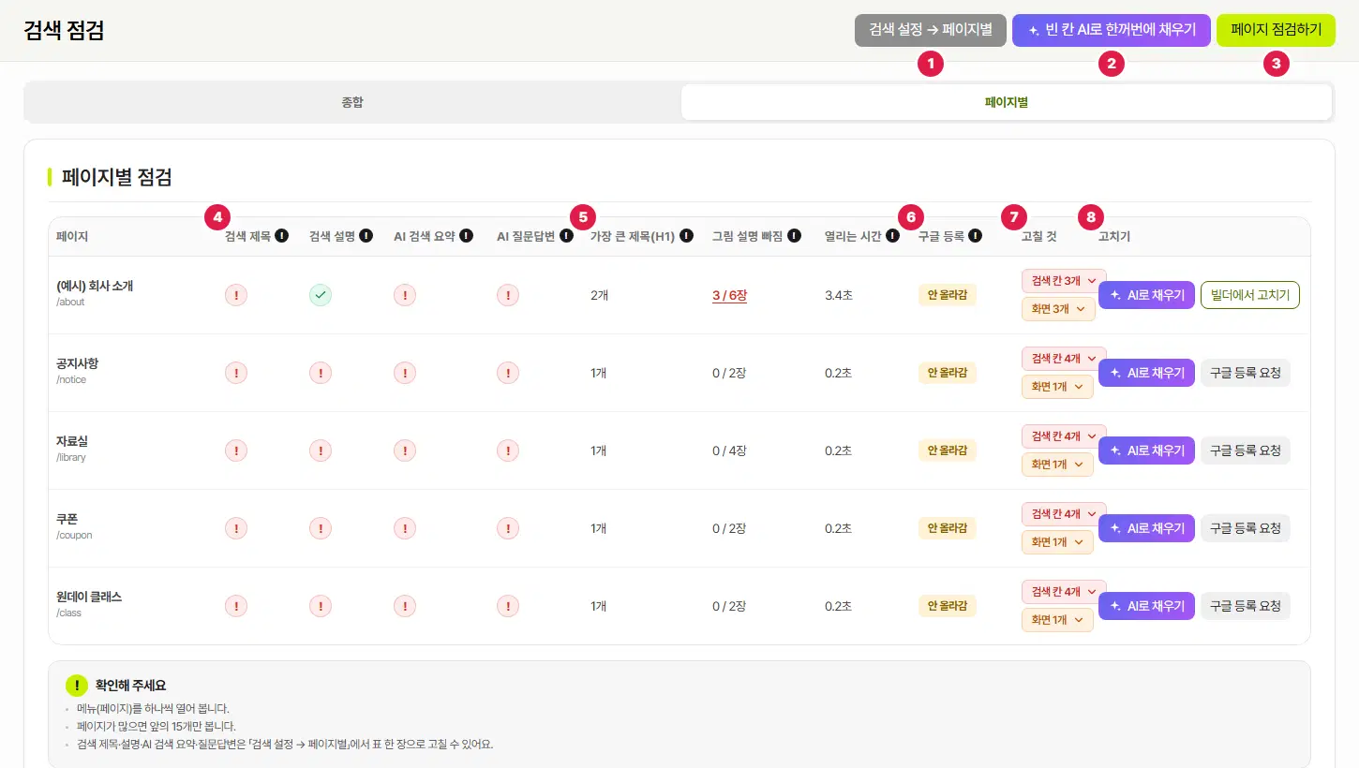Click AI 검색 요약 warning icon in 공지사항 row
The image size is (1359, 768).
pos(405,373)
